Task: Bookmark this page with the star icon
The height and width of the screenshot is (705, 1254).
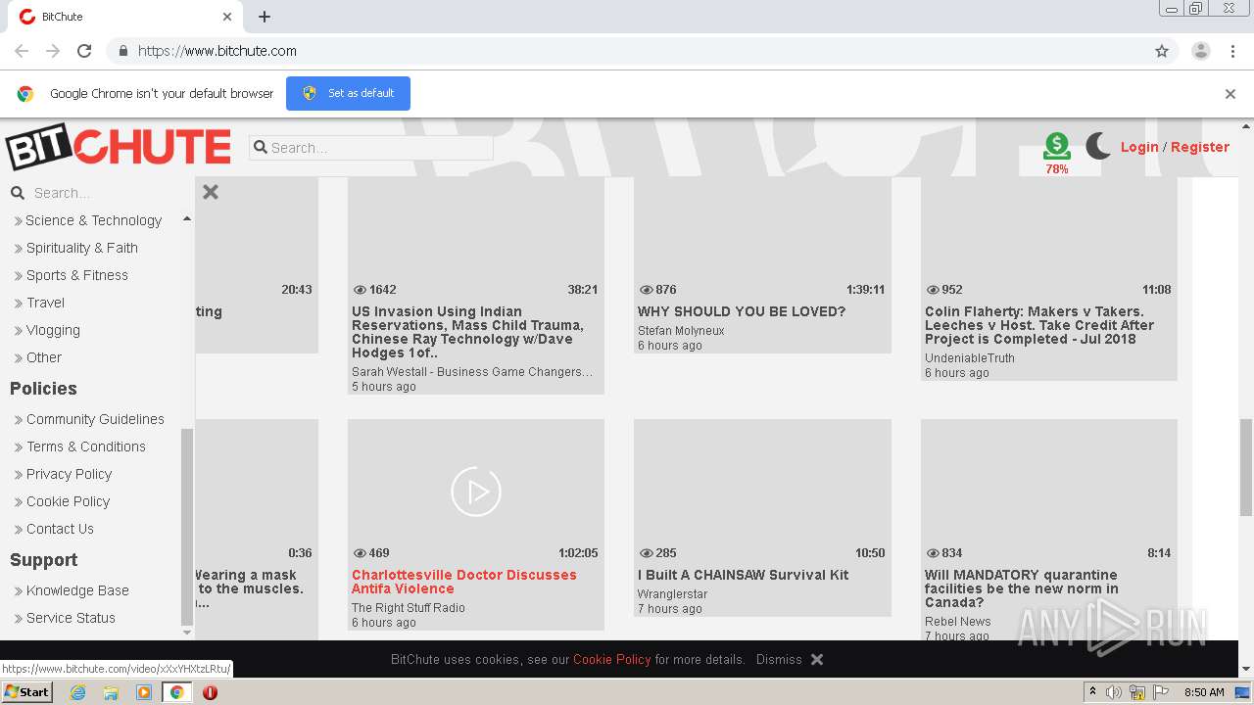Action: pos(1162,51)
